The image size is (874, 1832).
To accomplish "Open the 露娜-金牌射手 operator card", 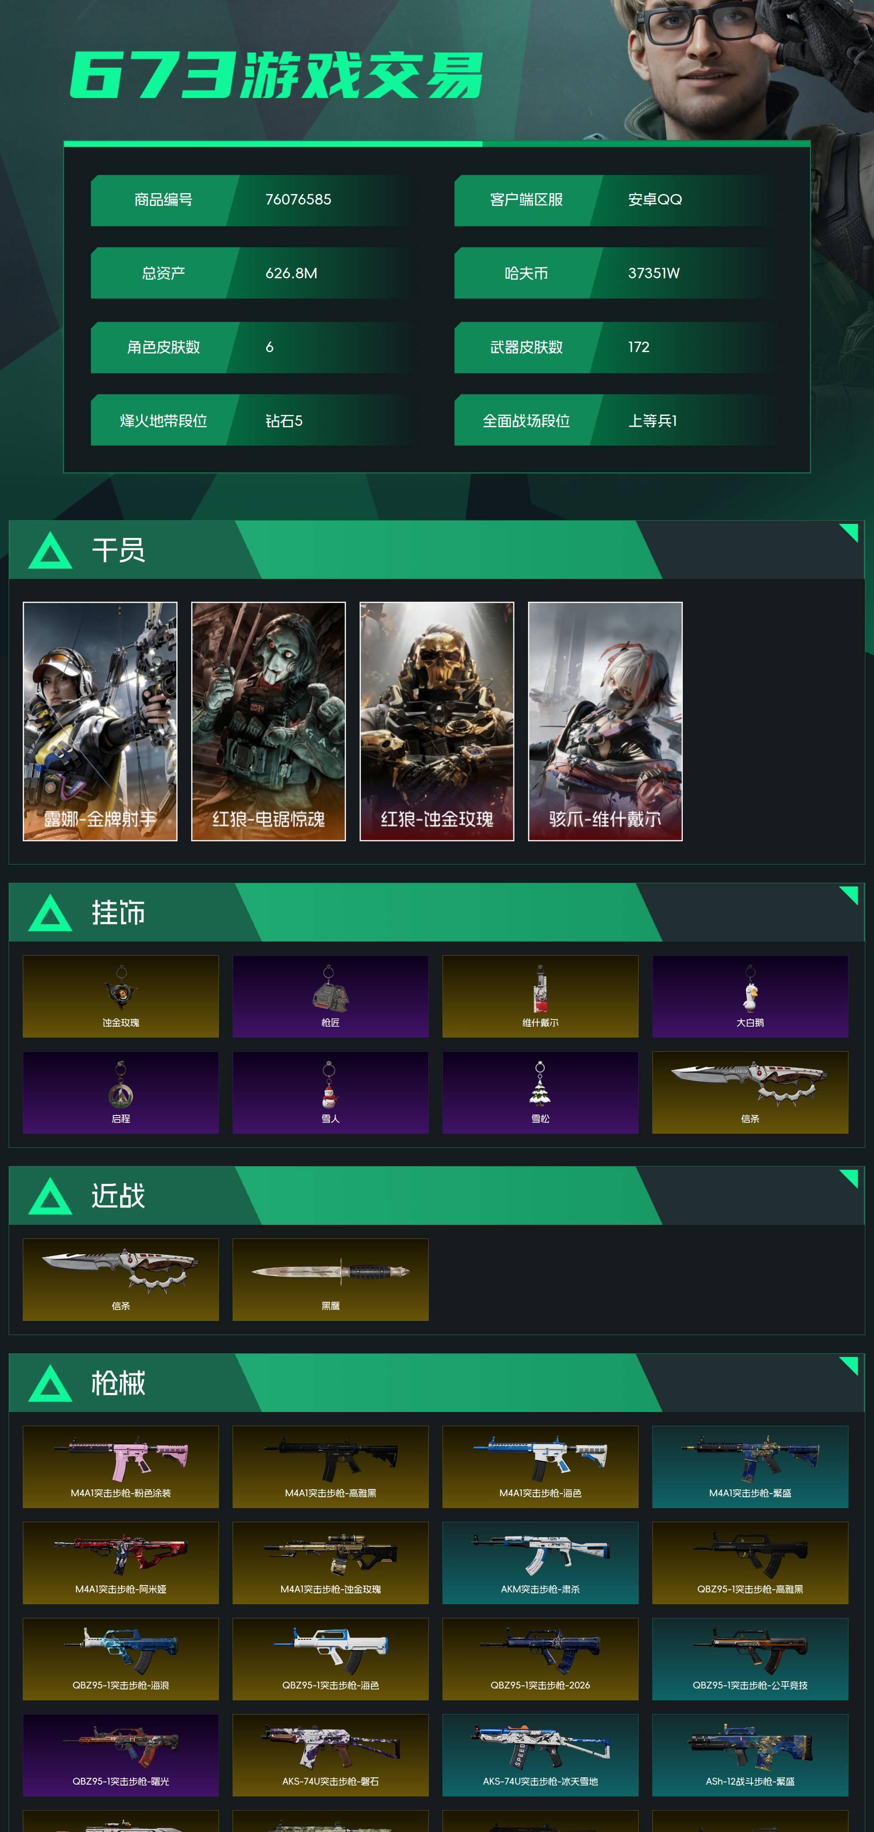I will coord(100,721).
